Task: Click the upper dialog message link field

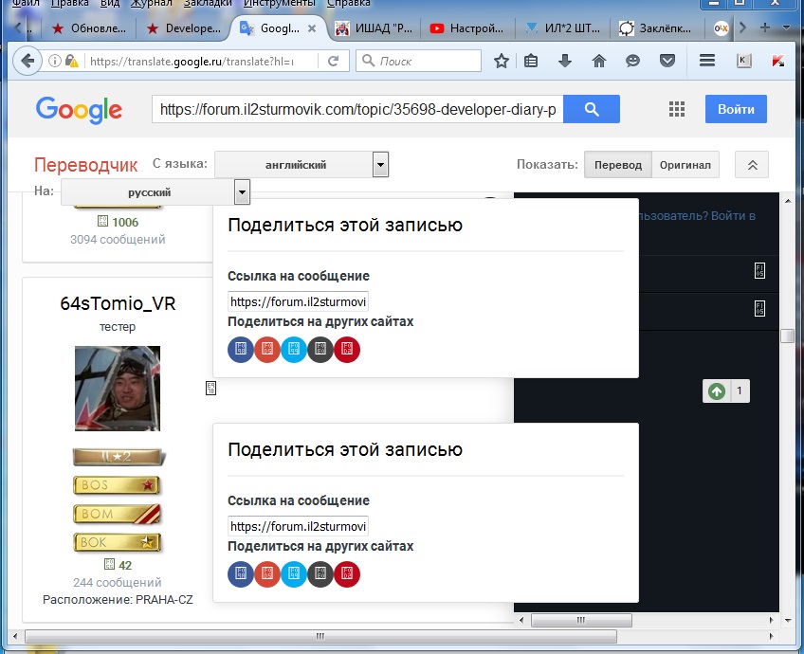Action: tap(298, 301)
